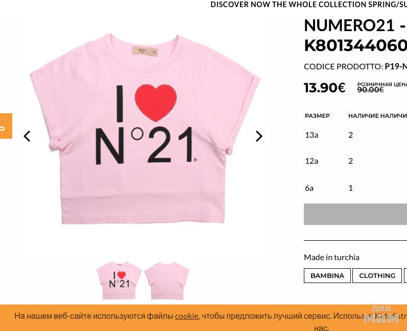This screenshot has height=331, width=407.
Task: Select size 13a row
Action: pyautogui.click(x=312, y=135)
